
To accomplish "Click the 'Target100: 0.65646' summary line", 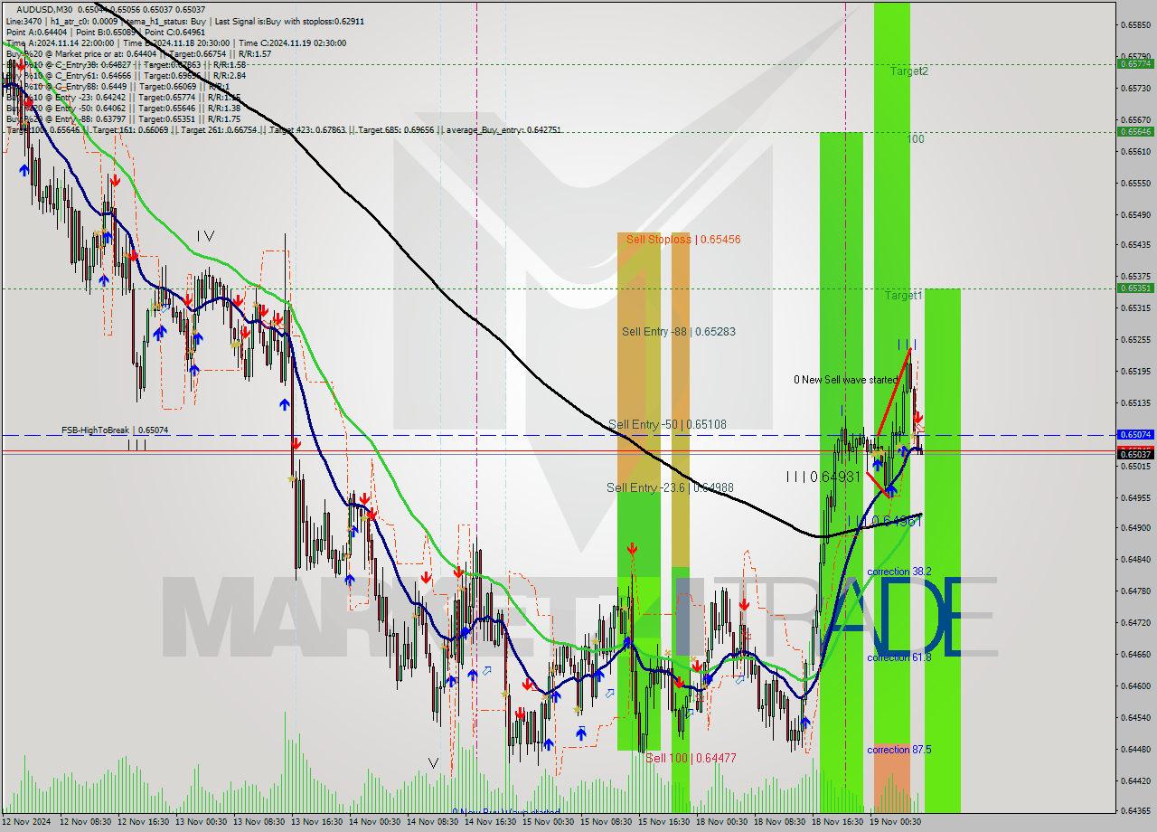I will (x=283, y=130).
